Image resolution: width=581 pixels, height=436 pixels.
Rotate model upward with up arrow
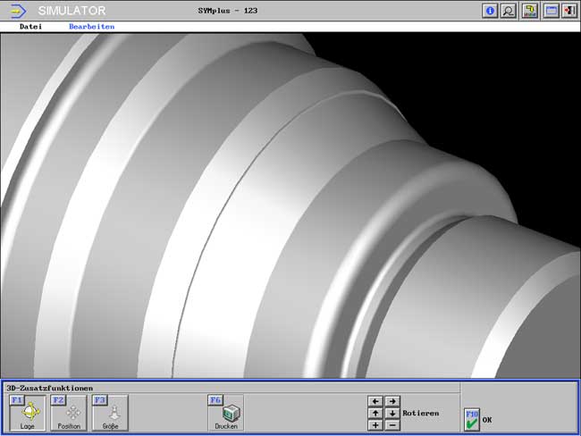tap(375, 414)
